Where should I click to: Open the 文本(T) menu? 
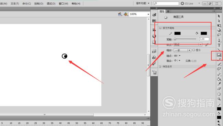click(15, 3)
